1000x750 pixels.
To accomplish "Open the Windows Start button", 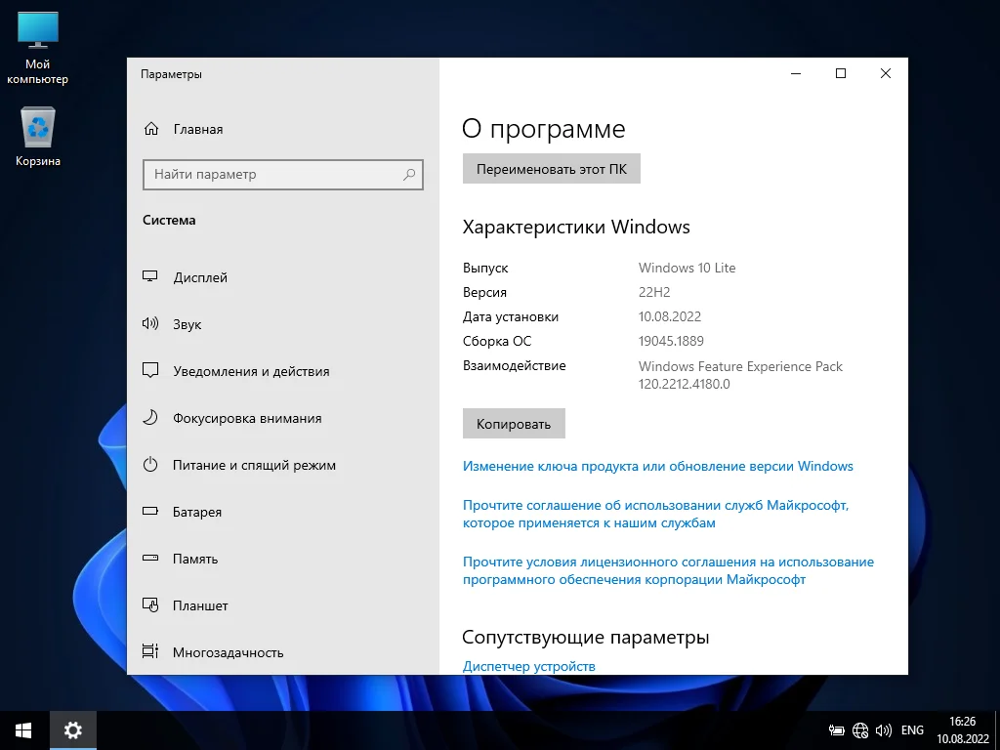I will coord(23,730).
